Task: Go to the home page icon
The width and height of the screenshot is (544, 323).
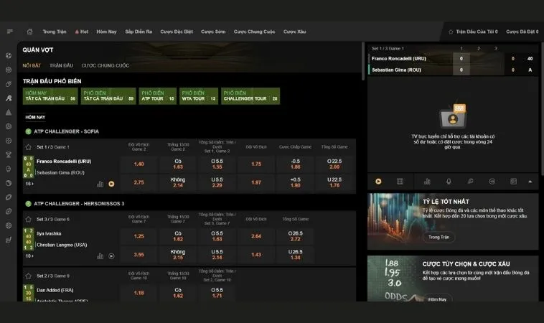Action: [29, 32]
